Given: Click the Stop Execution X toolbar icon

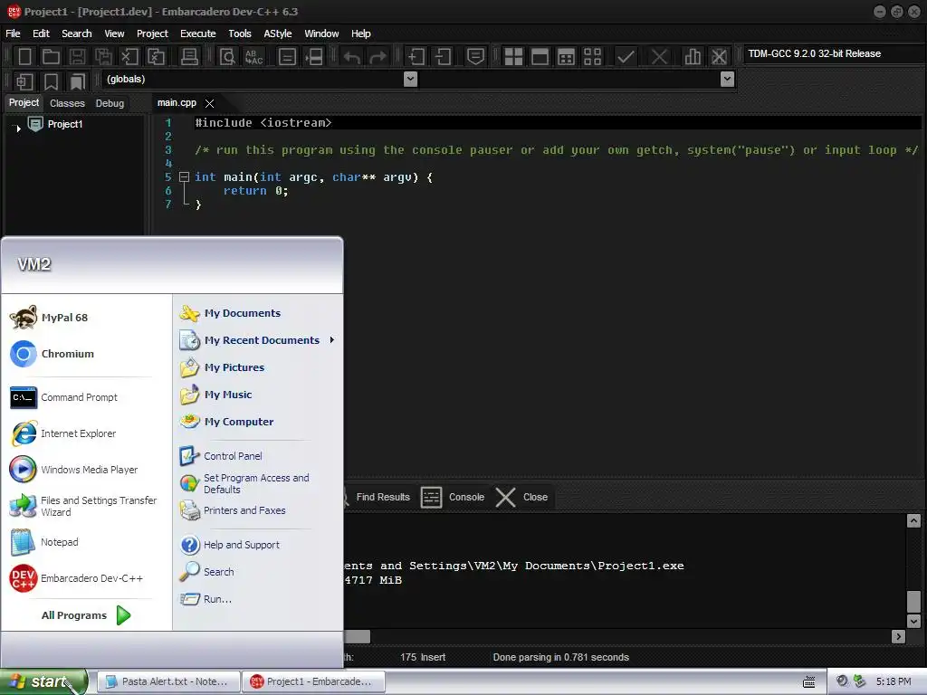Looking at the screenshot, I should 659,57.
